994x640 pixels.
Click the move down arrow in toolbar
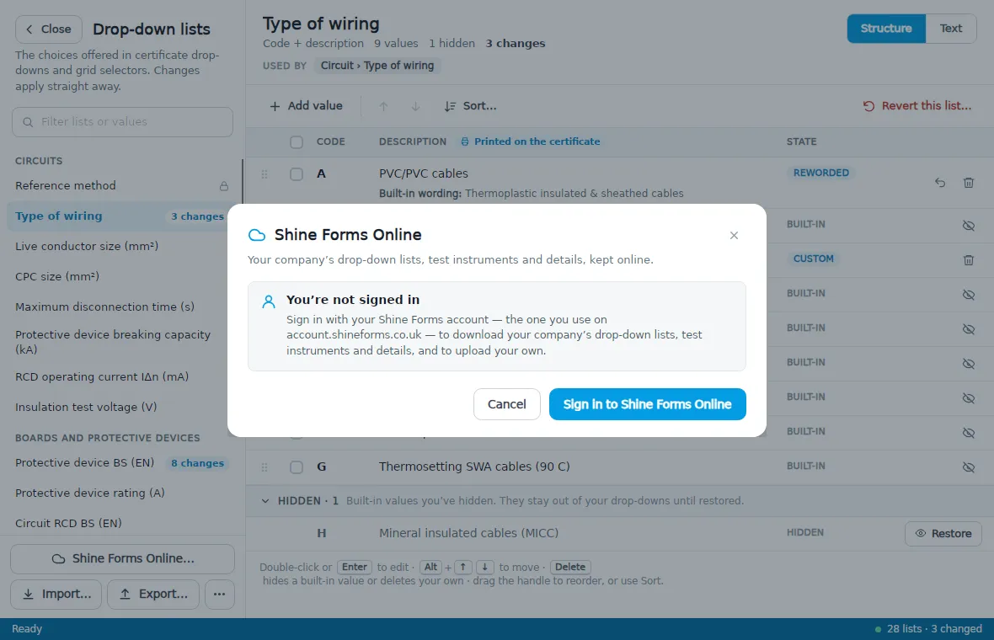click(415, 106)
